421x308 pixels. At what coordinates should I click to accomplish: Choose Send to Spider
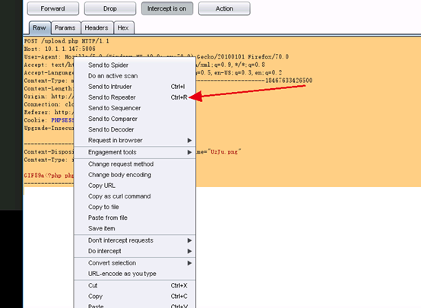[x=135, y=65]
